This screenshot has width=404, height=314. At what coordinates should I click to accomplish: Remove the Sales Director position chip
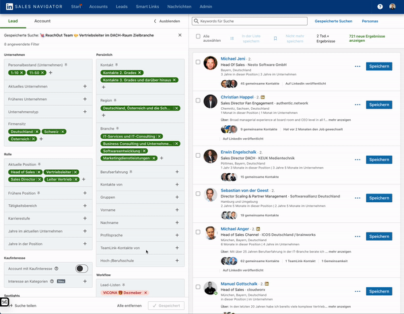pyautogui.click(x=40, y=179)
